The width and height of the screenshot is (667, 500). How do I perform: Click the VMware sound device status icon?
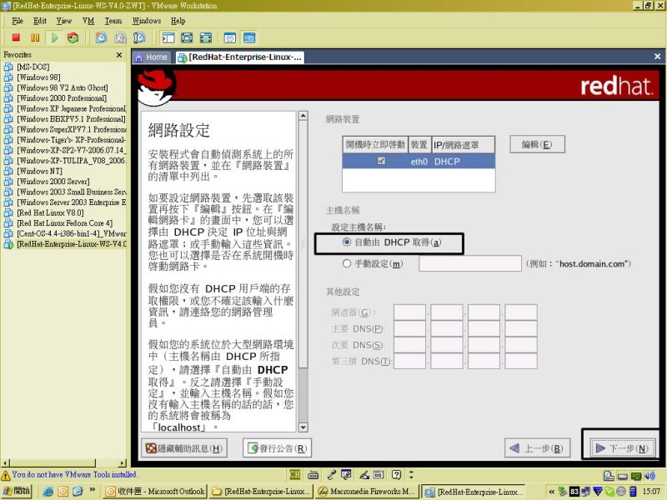click(x=649, y=476)
